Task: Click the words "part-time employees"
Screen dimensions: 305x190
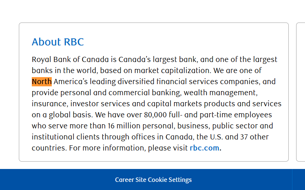Action: pyautogui.click(x=236, y=115)
